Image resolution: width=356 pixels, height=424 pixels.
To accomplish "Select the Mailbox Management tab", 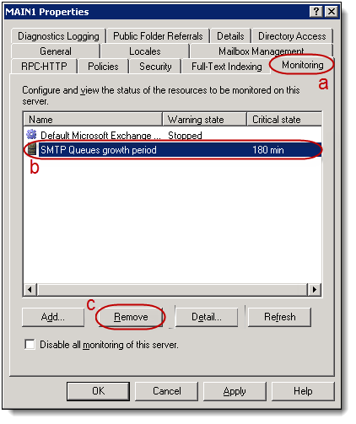I will pos(262,51).
